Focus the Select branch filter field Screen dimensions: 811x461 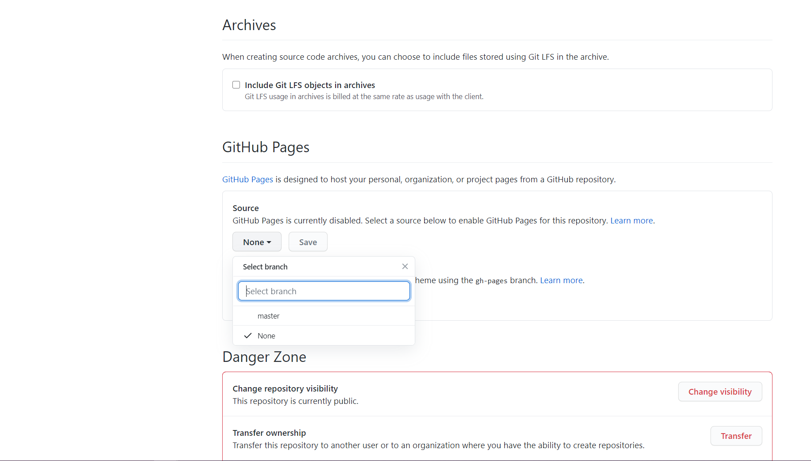pyautogui.click(x=324, y=291)
